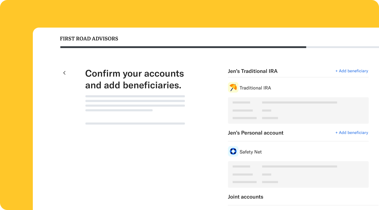379x210 pixels.
Task: Add beneficiary to Jen's Traditional IRA
Action: (352, 71)
